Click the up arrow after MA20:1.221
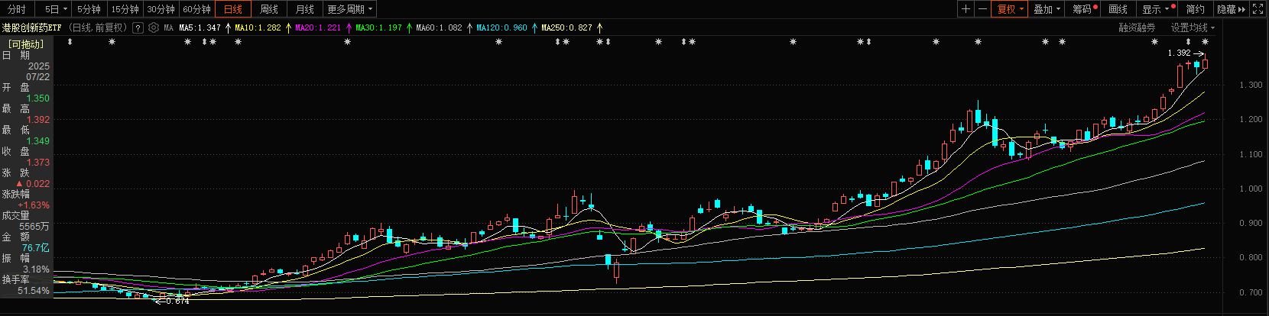1269x316 pixels. coord(349,27)
